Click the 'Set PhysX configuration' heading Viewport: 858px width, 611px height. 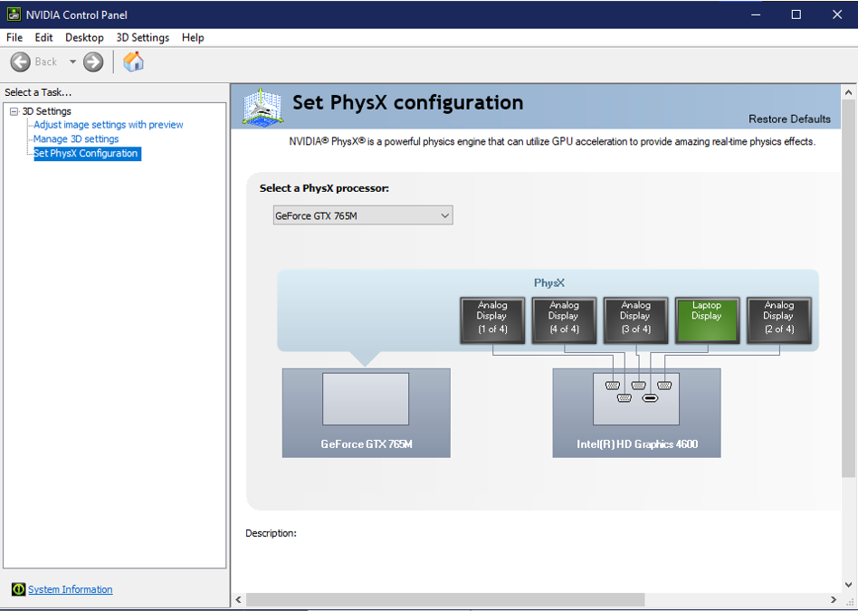407,102
